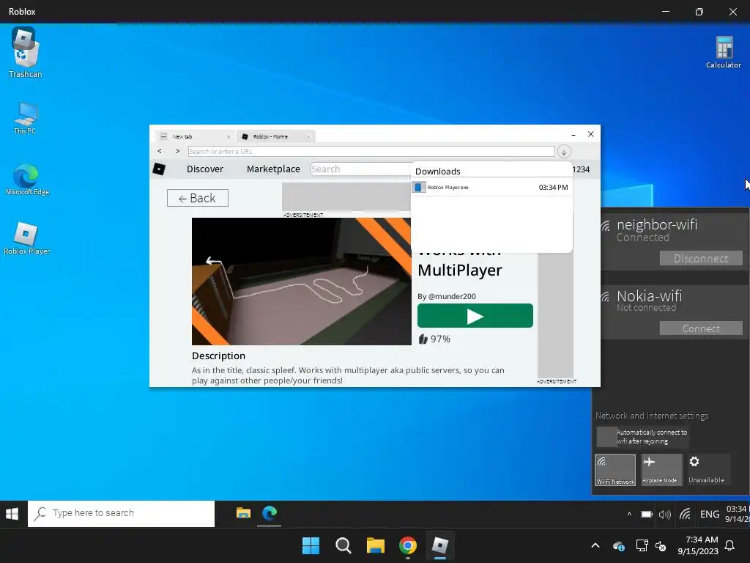Click in-game Wi-Fi tray icon
Image resolution: width=750 pixels, height=563 pixels.
pyautogui.click(x=685, y=514)
